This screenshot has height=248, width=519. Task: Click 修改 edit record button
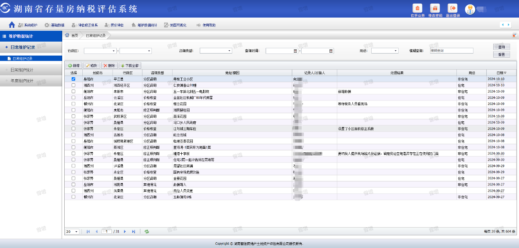tap(92, 65)
